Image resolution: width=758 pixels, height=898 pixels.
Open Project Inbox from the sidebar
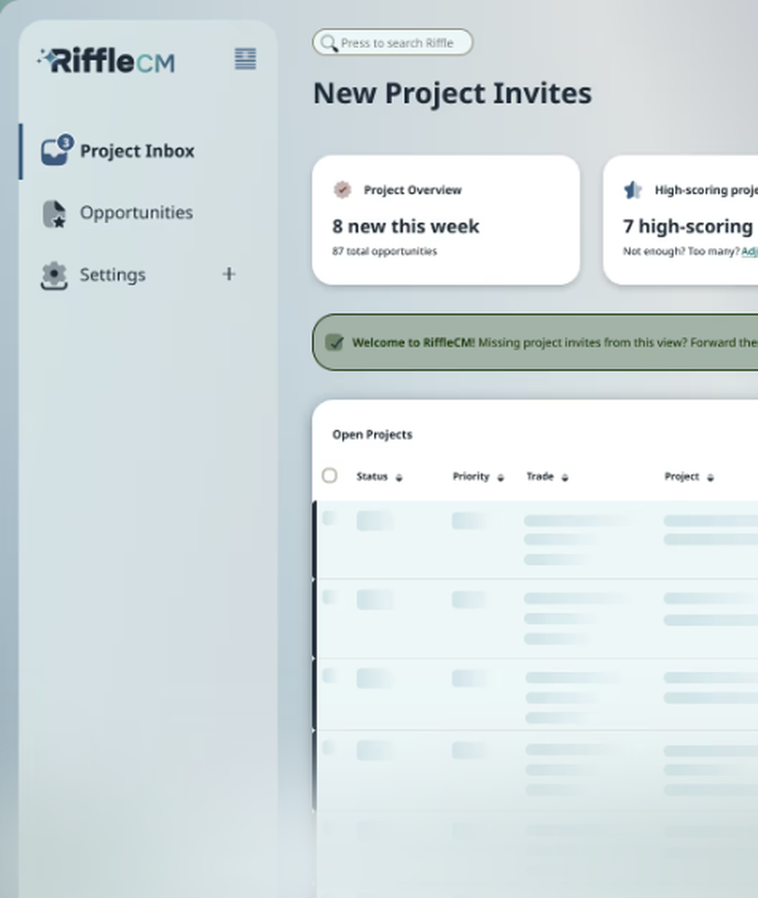[x=136, y=150]
